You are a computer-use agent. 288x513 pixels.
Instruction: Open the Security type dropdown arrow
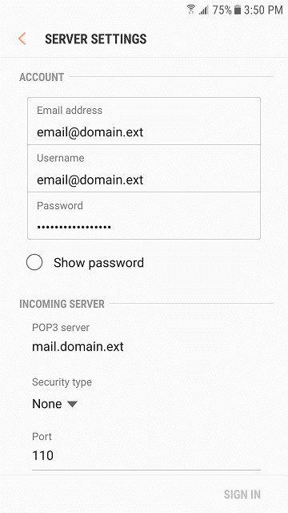72,404
